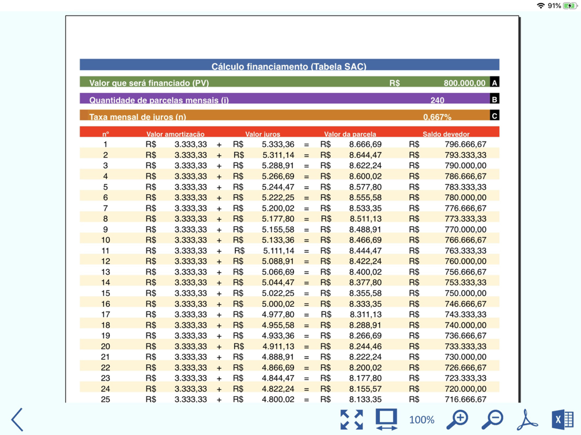Tap row number 20 in the nº column
Viewport: 581px width, 435px height.
(106, 346)
